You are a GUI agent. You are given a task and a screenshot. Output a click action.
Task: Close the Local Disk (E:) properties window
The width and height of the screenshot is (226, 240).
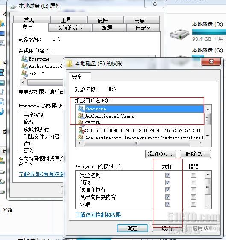tap(155, 4)
